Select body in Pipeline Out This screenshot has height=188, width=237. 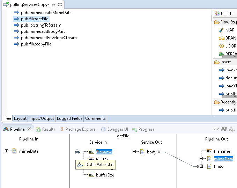point(219,167)
